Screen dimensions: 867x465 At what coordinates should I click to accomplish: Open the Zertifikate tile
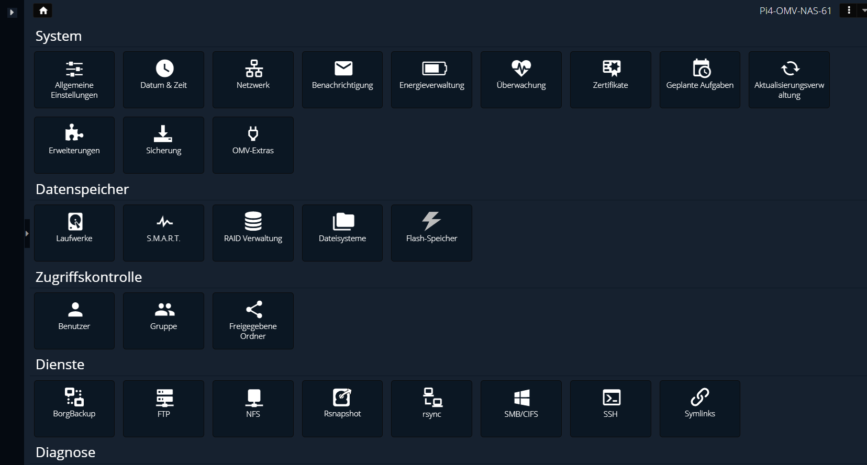(x=610, y=80)
